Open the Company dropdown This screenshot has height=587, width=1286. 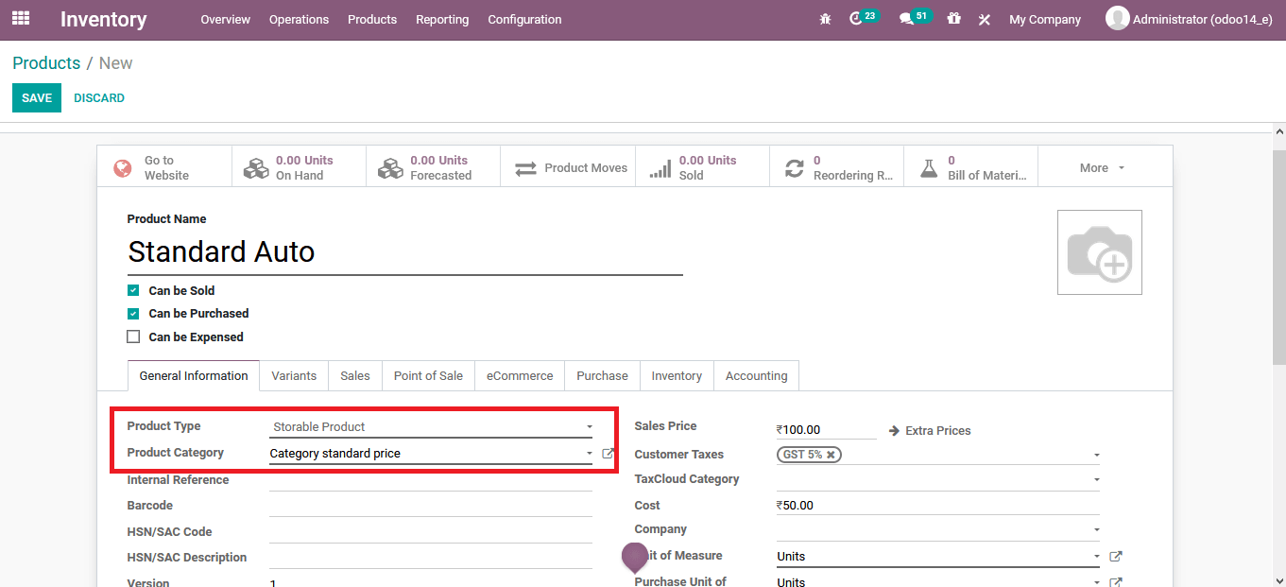(x=938, y=529)
